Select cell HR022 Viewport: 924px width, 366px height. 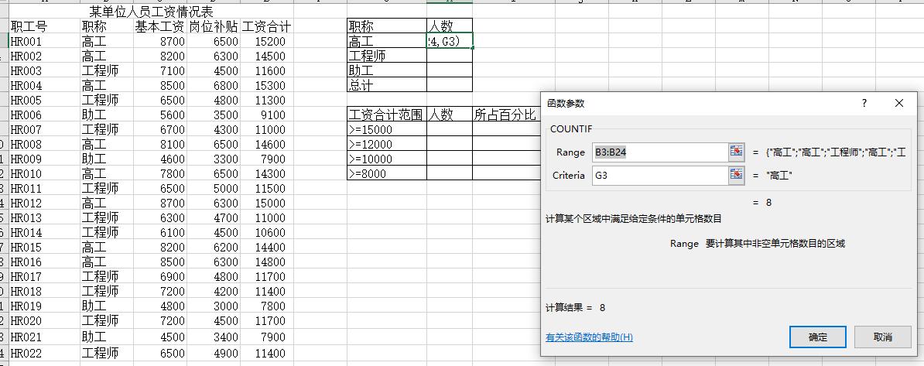tap(45, 354)
